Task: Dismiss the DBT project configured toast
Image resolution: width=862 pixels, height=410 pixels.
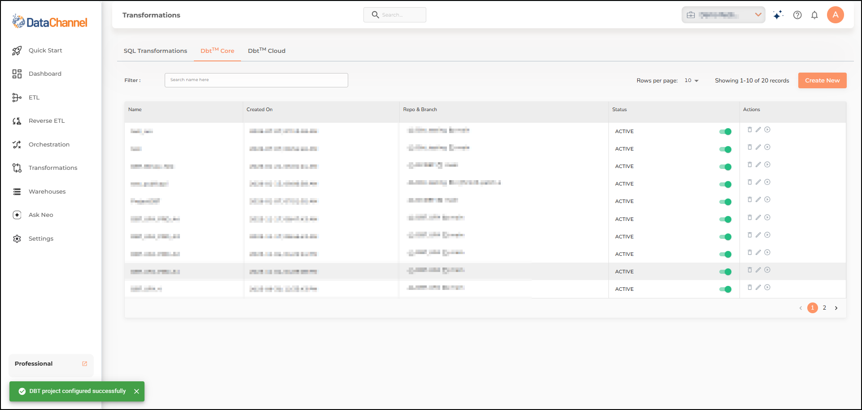Action: 136,391
